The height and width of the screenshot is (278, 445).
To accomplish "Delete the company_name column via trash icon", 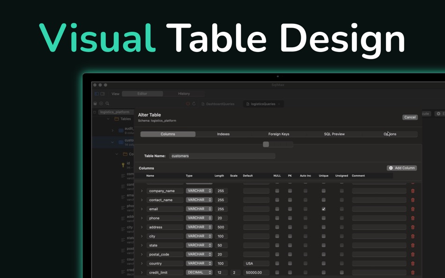I will (x=413, y=191).
